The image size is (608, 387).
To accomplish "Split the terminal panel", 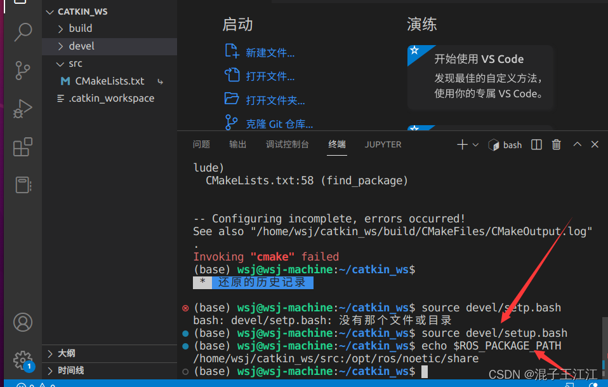I will 536,145.
